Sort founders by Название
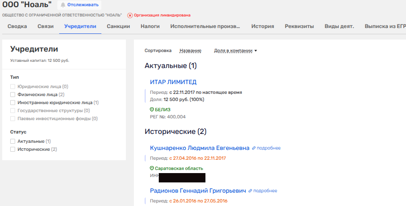 click(190, 51)
